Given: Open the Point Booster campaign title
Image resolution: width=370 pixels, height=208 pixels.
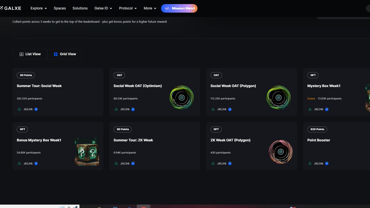Looking at the screenshot, I should coord(319,140).
